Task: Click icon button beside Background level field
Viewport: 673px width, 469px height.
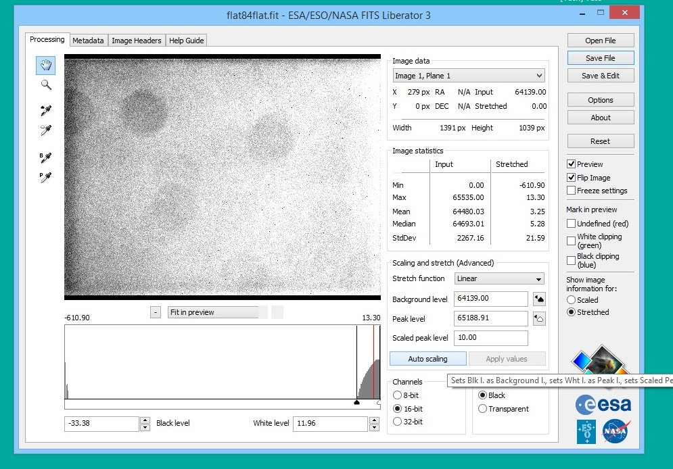Action: (x=540, y=299)
